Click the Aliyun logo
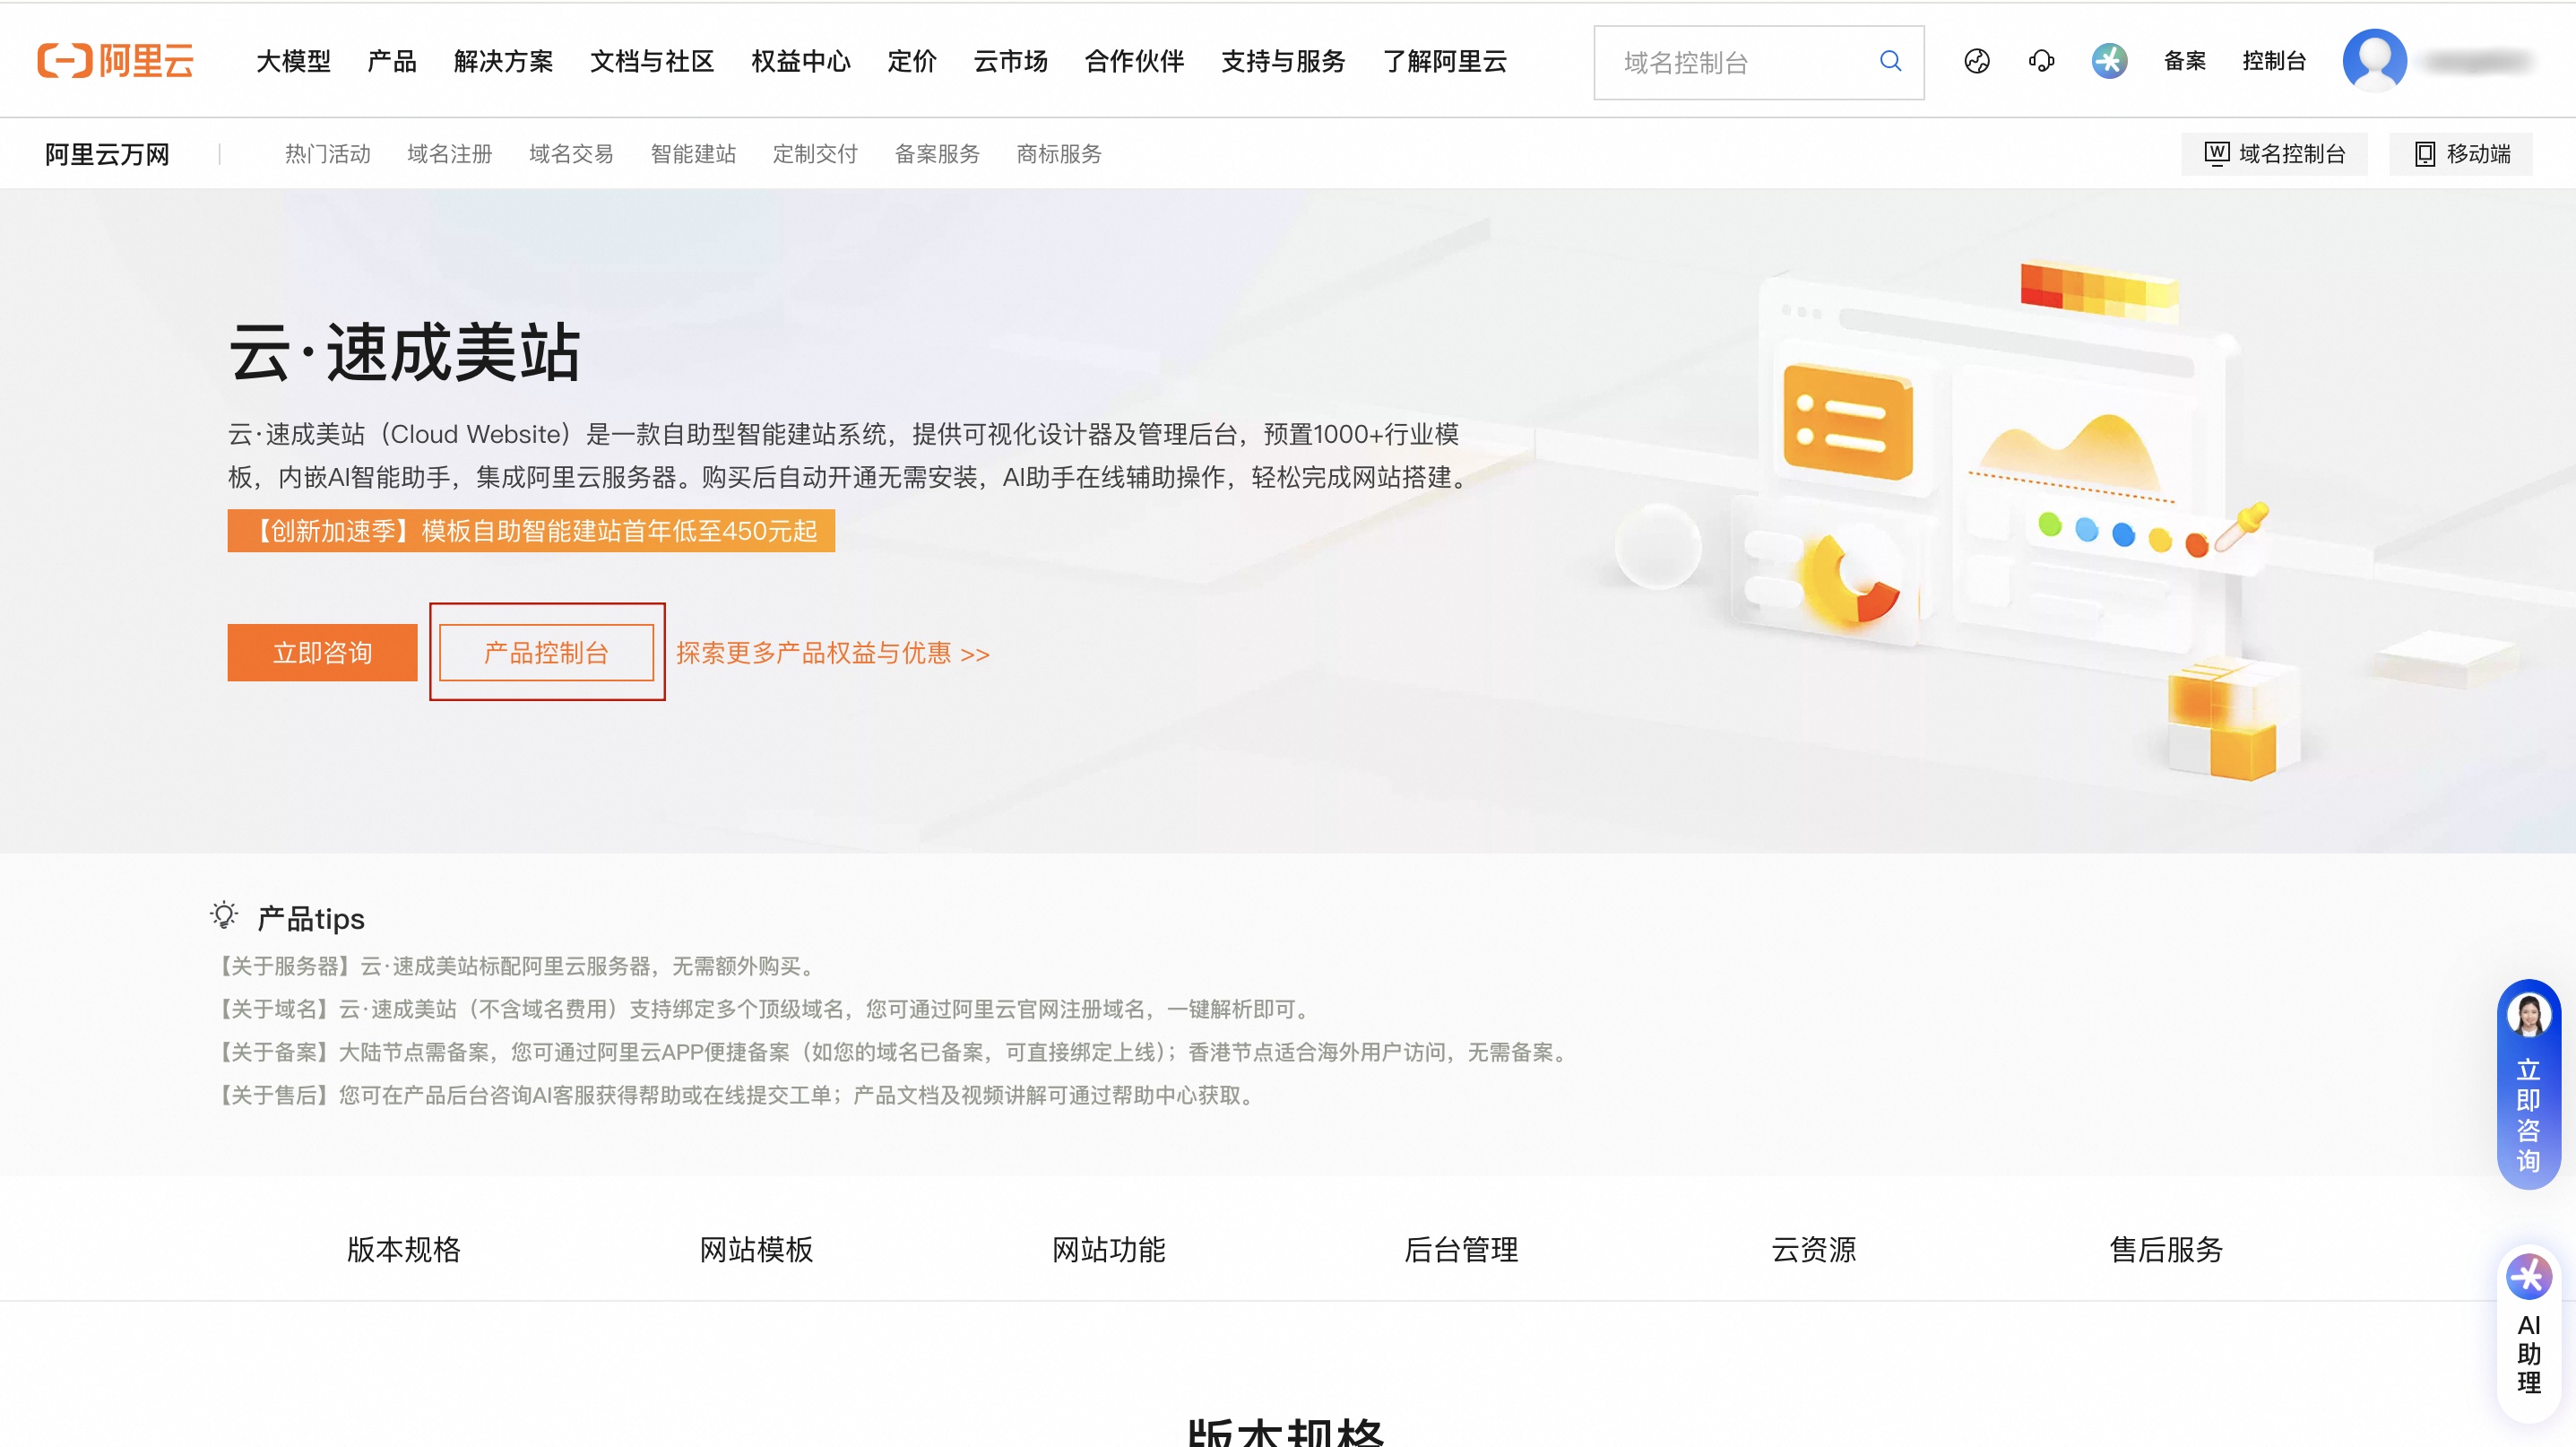This screenshot has height=1447, width=2576. coord(116,61)
